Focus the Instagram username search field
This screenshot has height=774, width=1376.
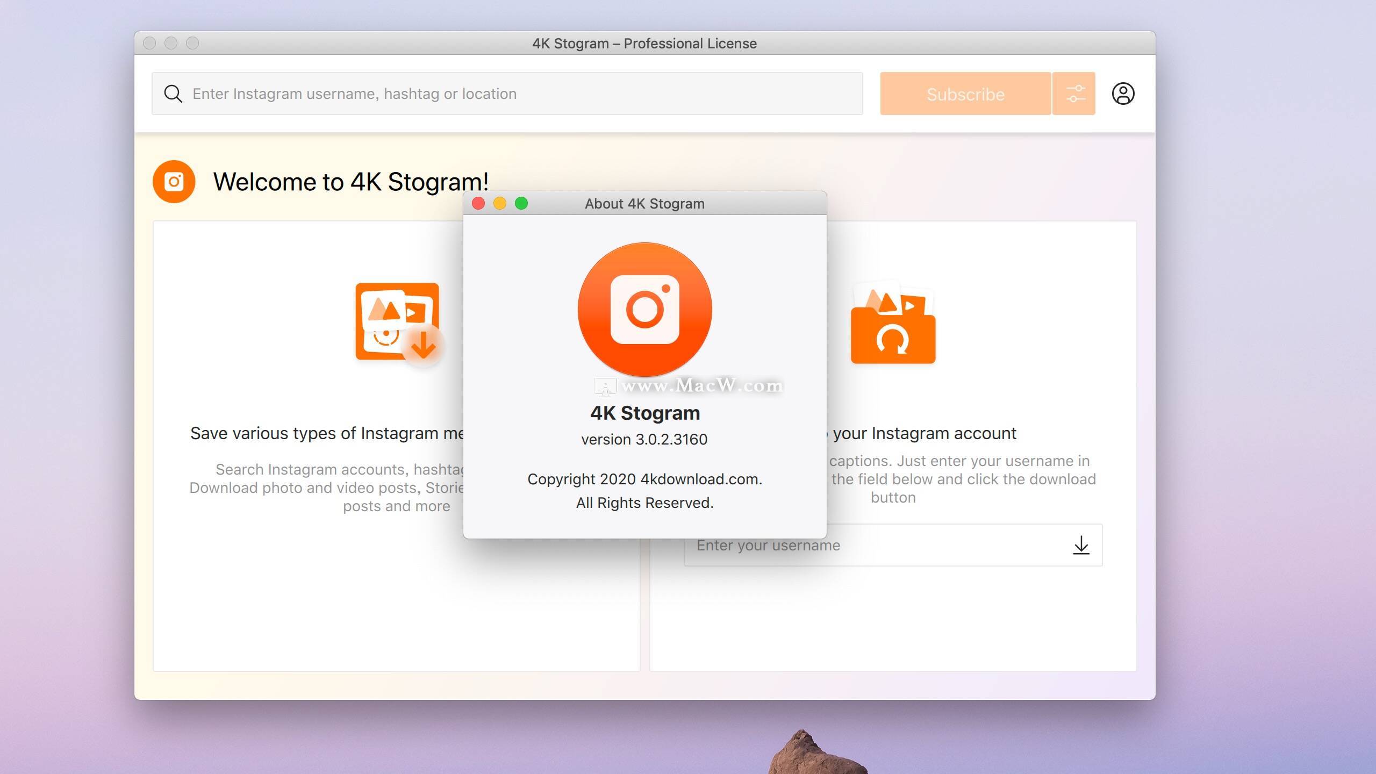[507, 94]
